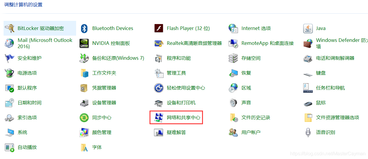Select the 字体 text link
368x159 pixels.
[97, 147]
